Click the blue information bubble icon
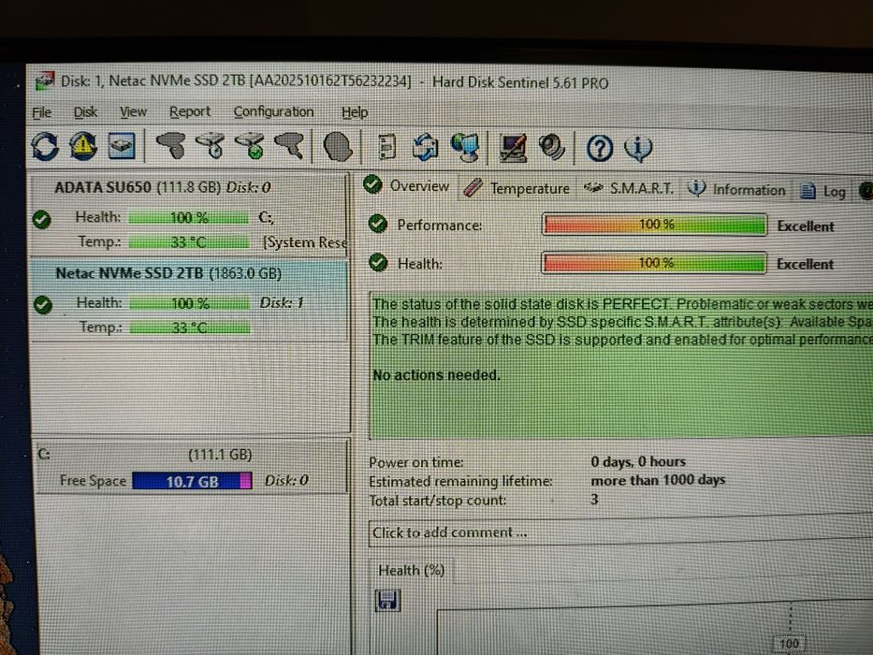Screen dimensions: 873x655 (638, 149)
